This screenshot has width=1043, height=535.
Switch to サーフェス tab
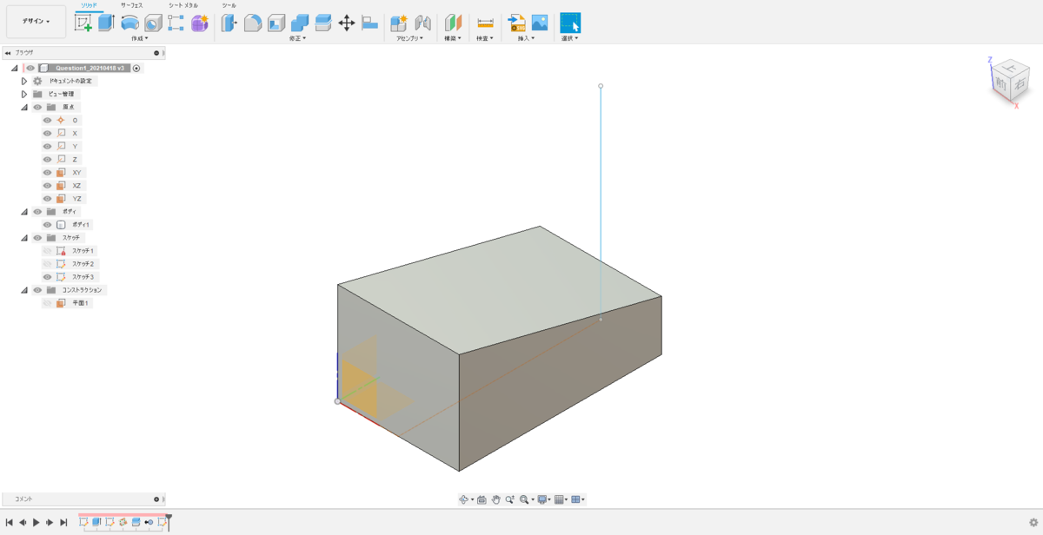(131, 5)
